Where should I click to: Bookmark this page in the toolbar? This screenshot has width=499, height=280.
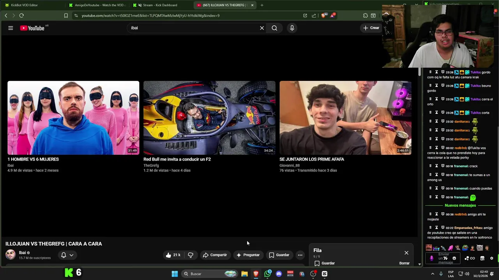point(66,16)
